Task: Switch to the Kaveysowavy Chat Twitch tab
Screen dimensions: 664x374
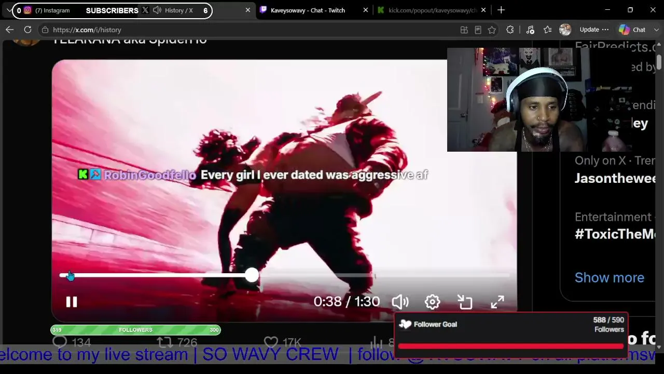Action: tap(308, 10)
